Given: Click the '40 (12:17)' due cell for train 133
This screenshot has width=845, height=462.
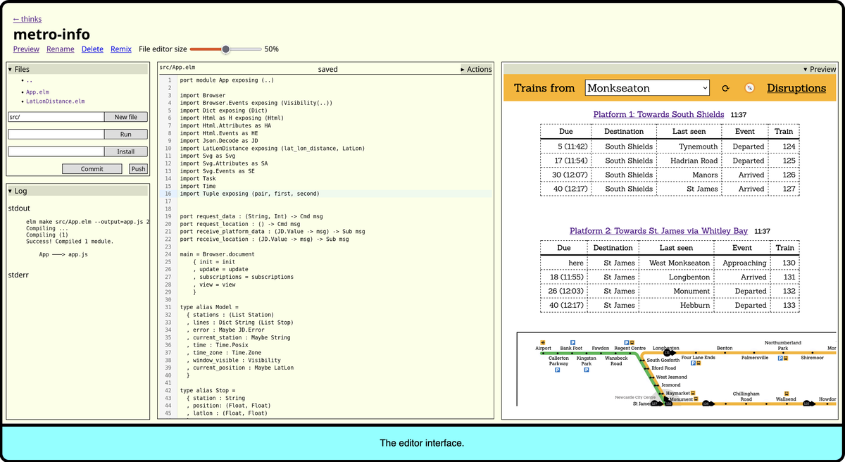Looking at the screenshot, I should pos(563,306).
